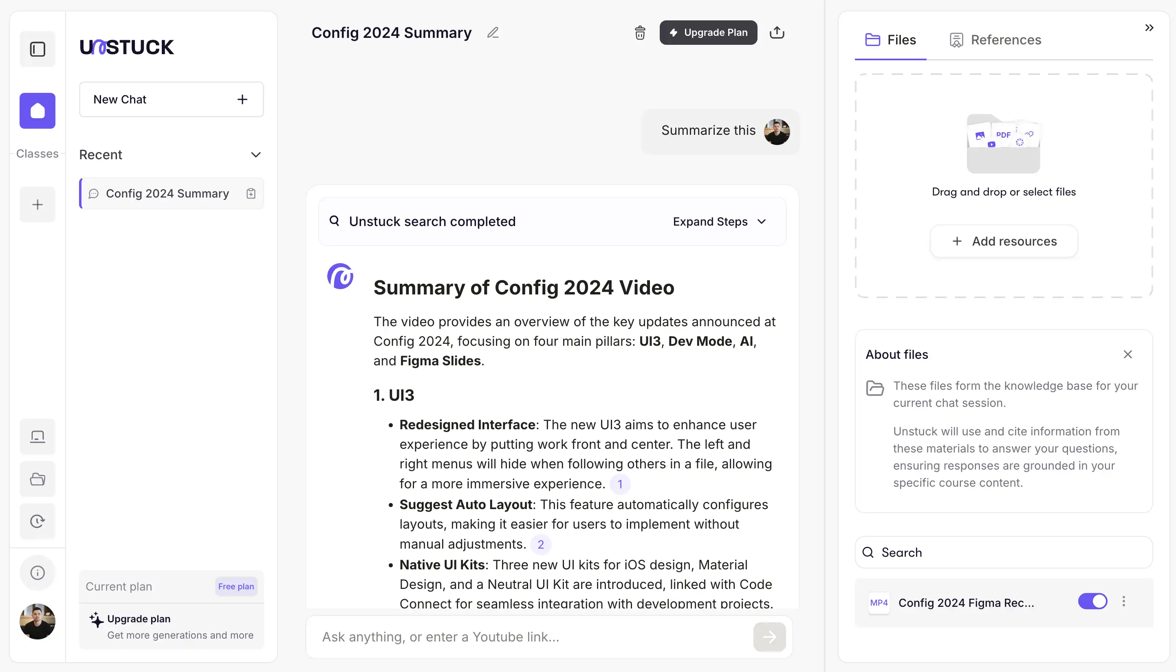
Task: Click the Upgrade Plan button
Action: (708, 33)
